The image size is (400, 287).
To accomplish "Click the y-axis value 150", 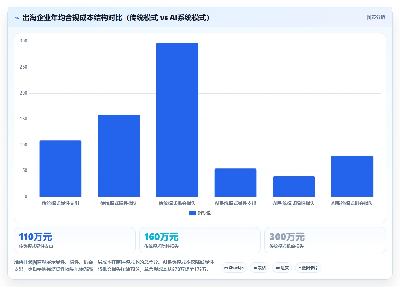I will click(x=24, y=119).
